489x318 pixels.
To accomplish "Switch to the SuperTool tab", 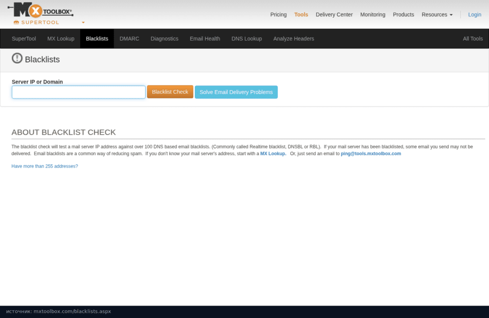I will point(24,39).
